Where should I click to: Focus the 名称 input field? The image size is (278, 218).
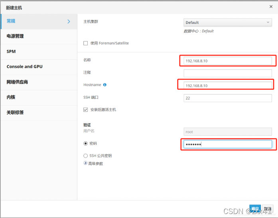coord(228,61)
